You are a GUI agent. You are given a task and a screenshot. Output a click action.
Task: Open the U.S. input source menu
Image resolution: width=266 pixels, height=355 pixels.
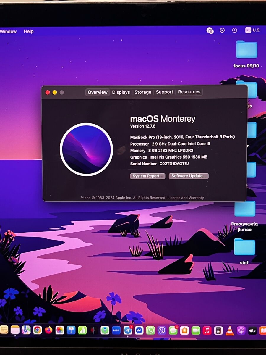click(253, 30)
